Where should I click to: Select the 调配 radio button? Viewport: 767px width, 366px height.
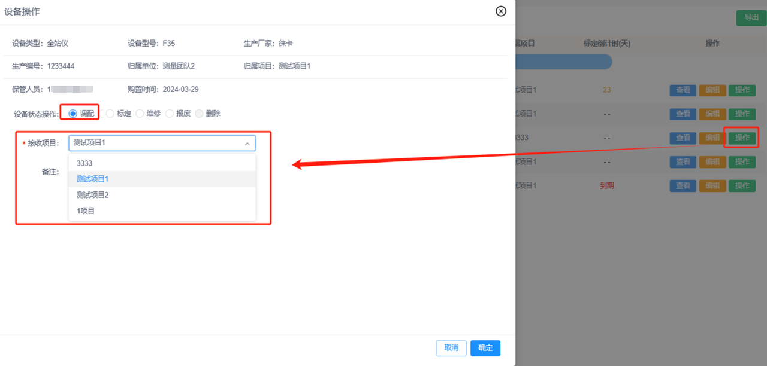(x=73, y=113)
